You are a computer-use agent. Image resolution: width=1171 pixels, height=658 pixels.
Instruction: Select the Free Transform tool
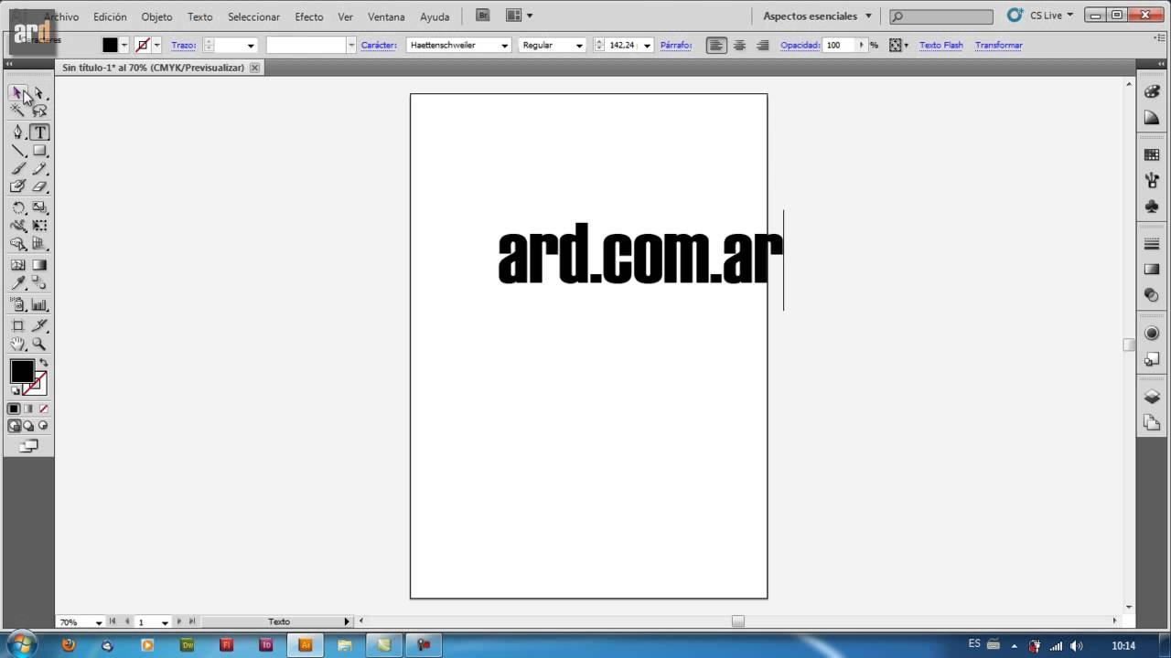pos(39,226)
